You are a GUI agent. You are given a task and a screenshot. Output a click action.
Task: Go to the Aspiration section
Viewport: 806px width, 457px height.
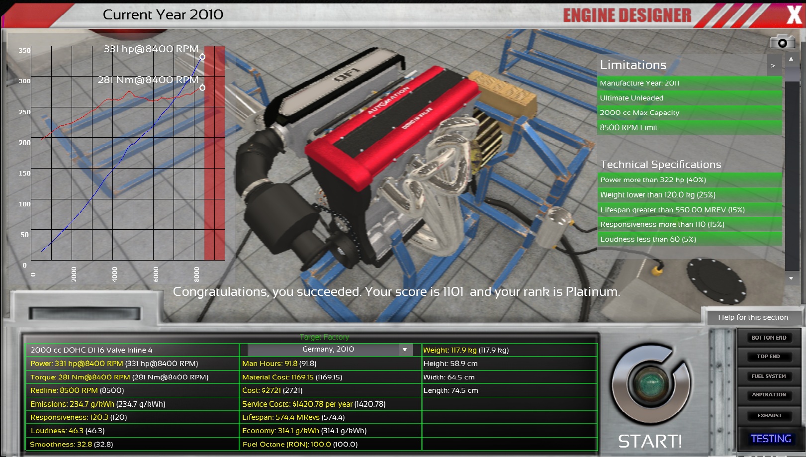point(769,395)
